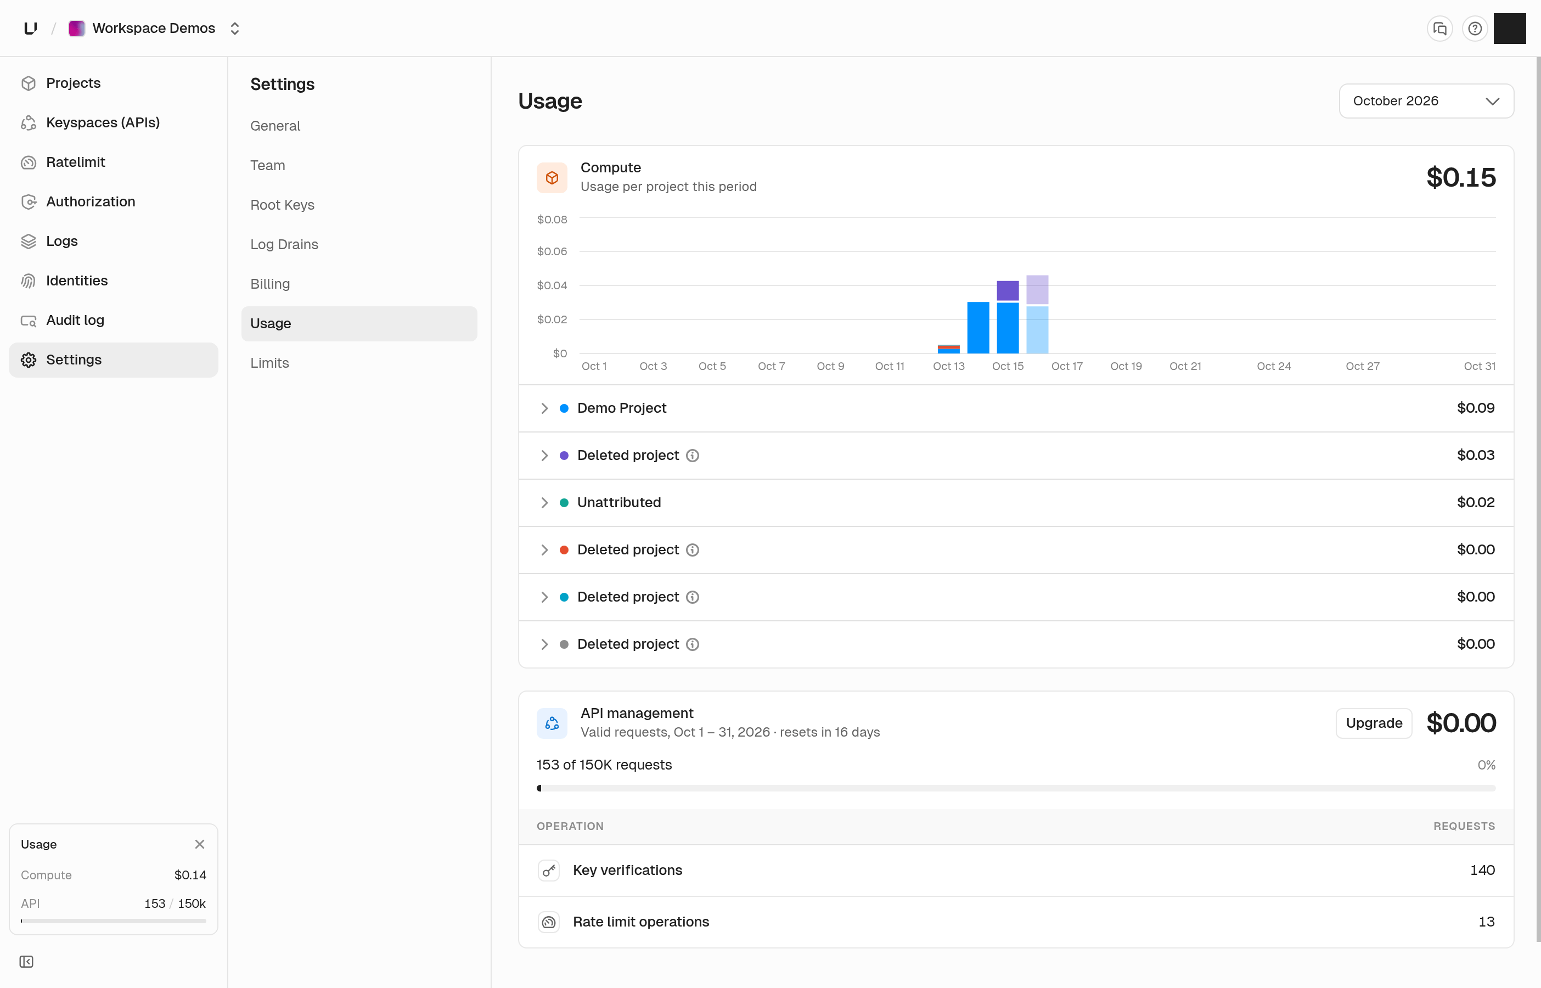Open the user avatar menu
1541x988 pixels.
(1509, 28)
